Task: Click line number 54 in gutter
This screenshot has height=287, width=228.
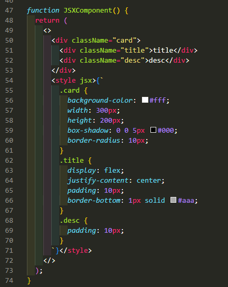Action: [x=9, y=81]
